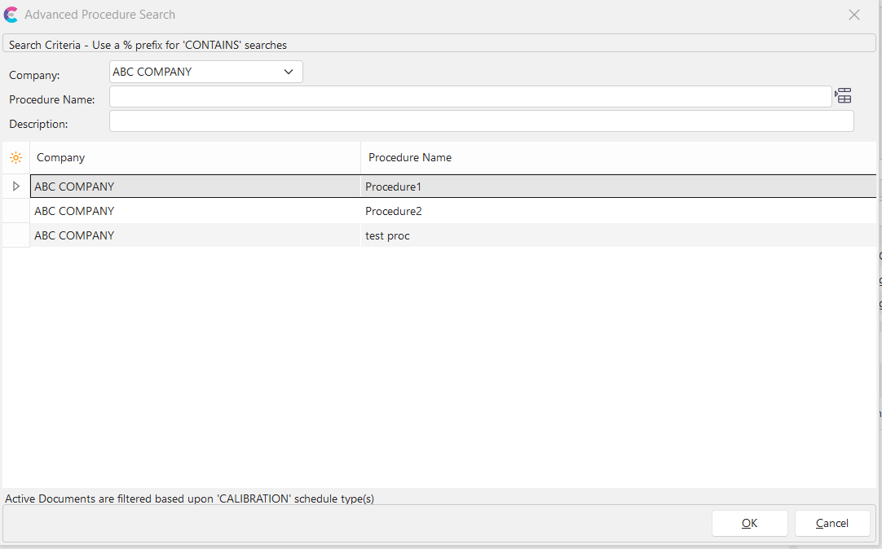Click into the Description text field

(x=481, y=121)
